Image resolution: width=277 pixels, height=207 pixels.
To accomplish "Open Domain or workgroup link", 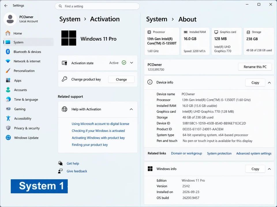I will [x=186, y=153].
